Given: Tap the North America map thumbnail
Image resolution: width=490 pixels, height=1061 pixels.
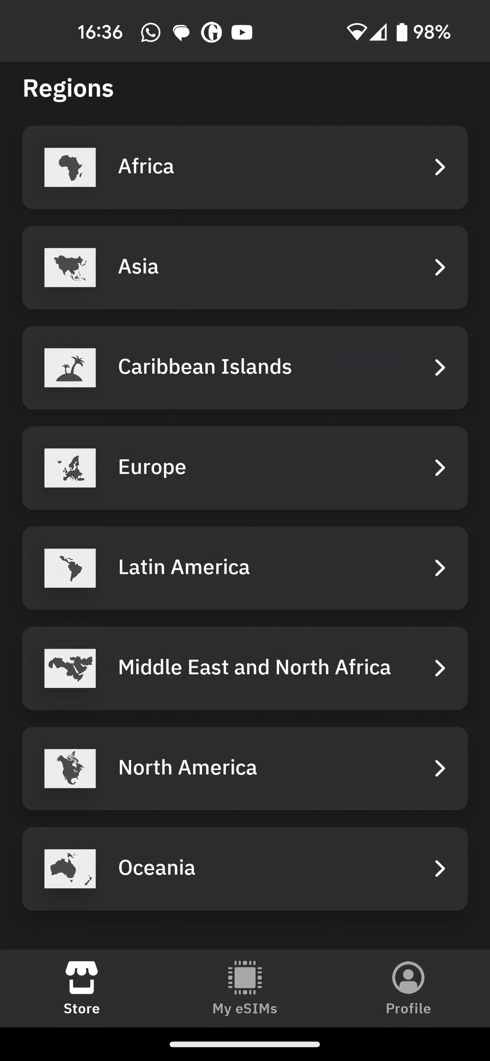Looking at the screenshot, I should pos(70,769).
